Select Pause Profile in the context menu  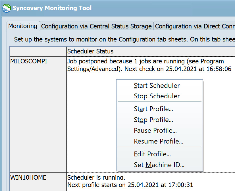[155, 131]
